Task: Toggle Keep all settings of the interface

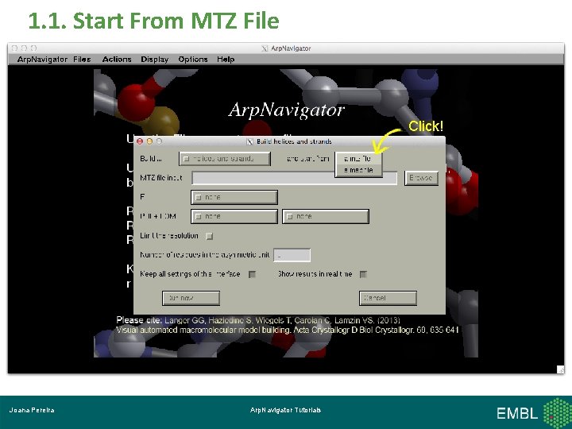Action: (252, 274)
